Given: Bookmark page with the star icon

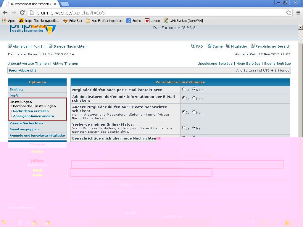Looking at the screenshot, I should pyautogui.click(x=289, y=12).
